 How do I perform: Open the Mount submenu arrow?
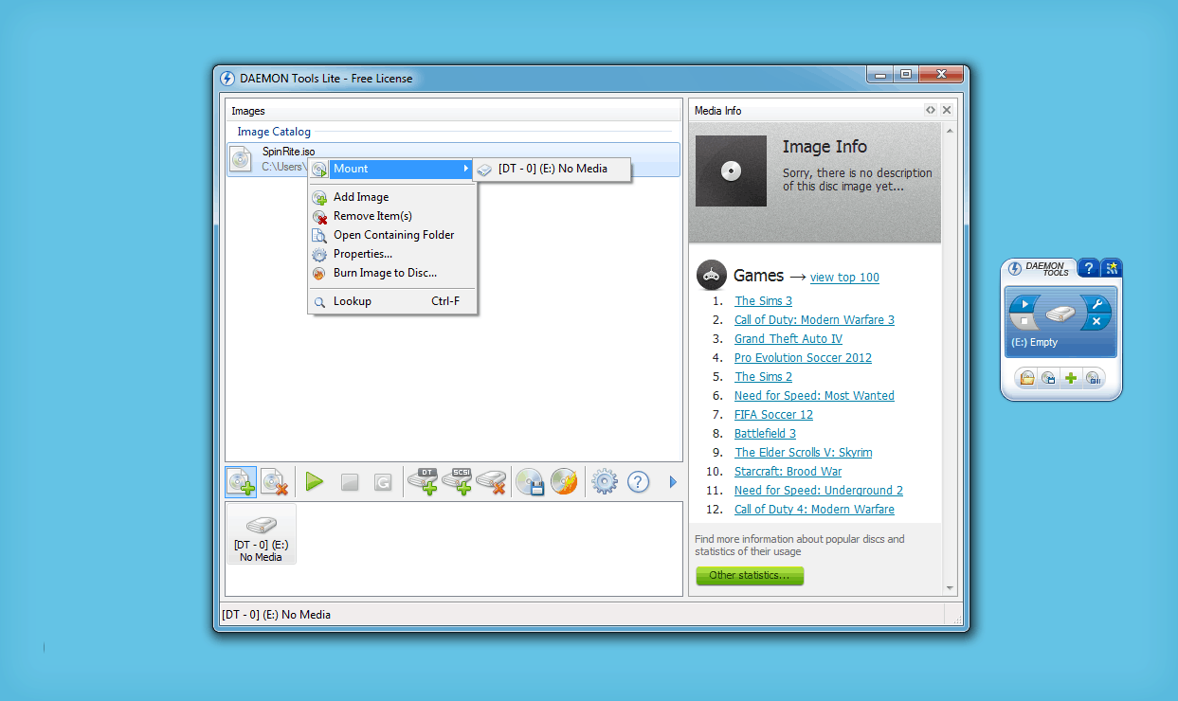[465, 169]
